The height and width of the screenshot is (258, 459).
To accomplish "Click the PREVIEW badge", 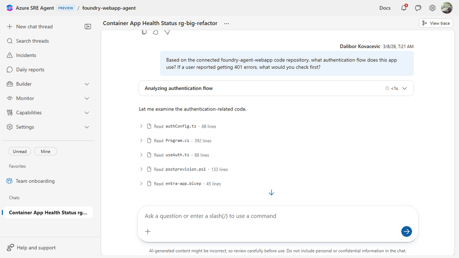I will (66, 8).
